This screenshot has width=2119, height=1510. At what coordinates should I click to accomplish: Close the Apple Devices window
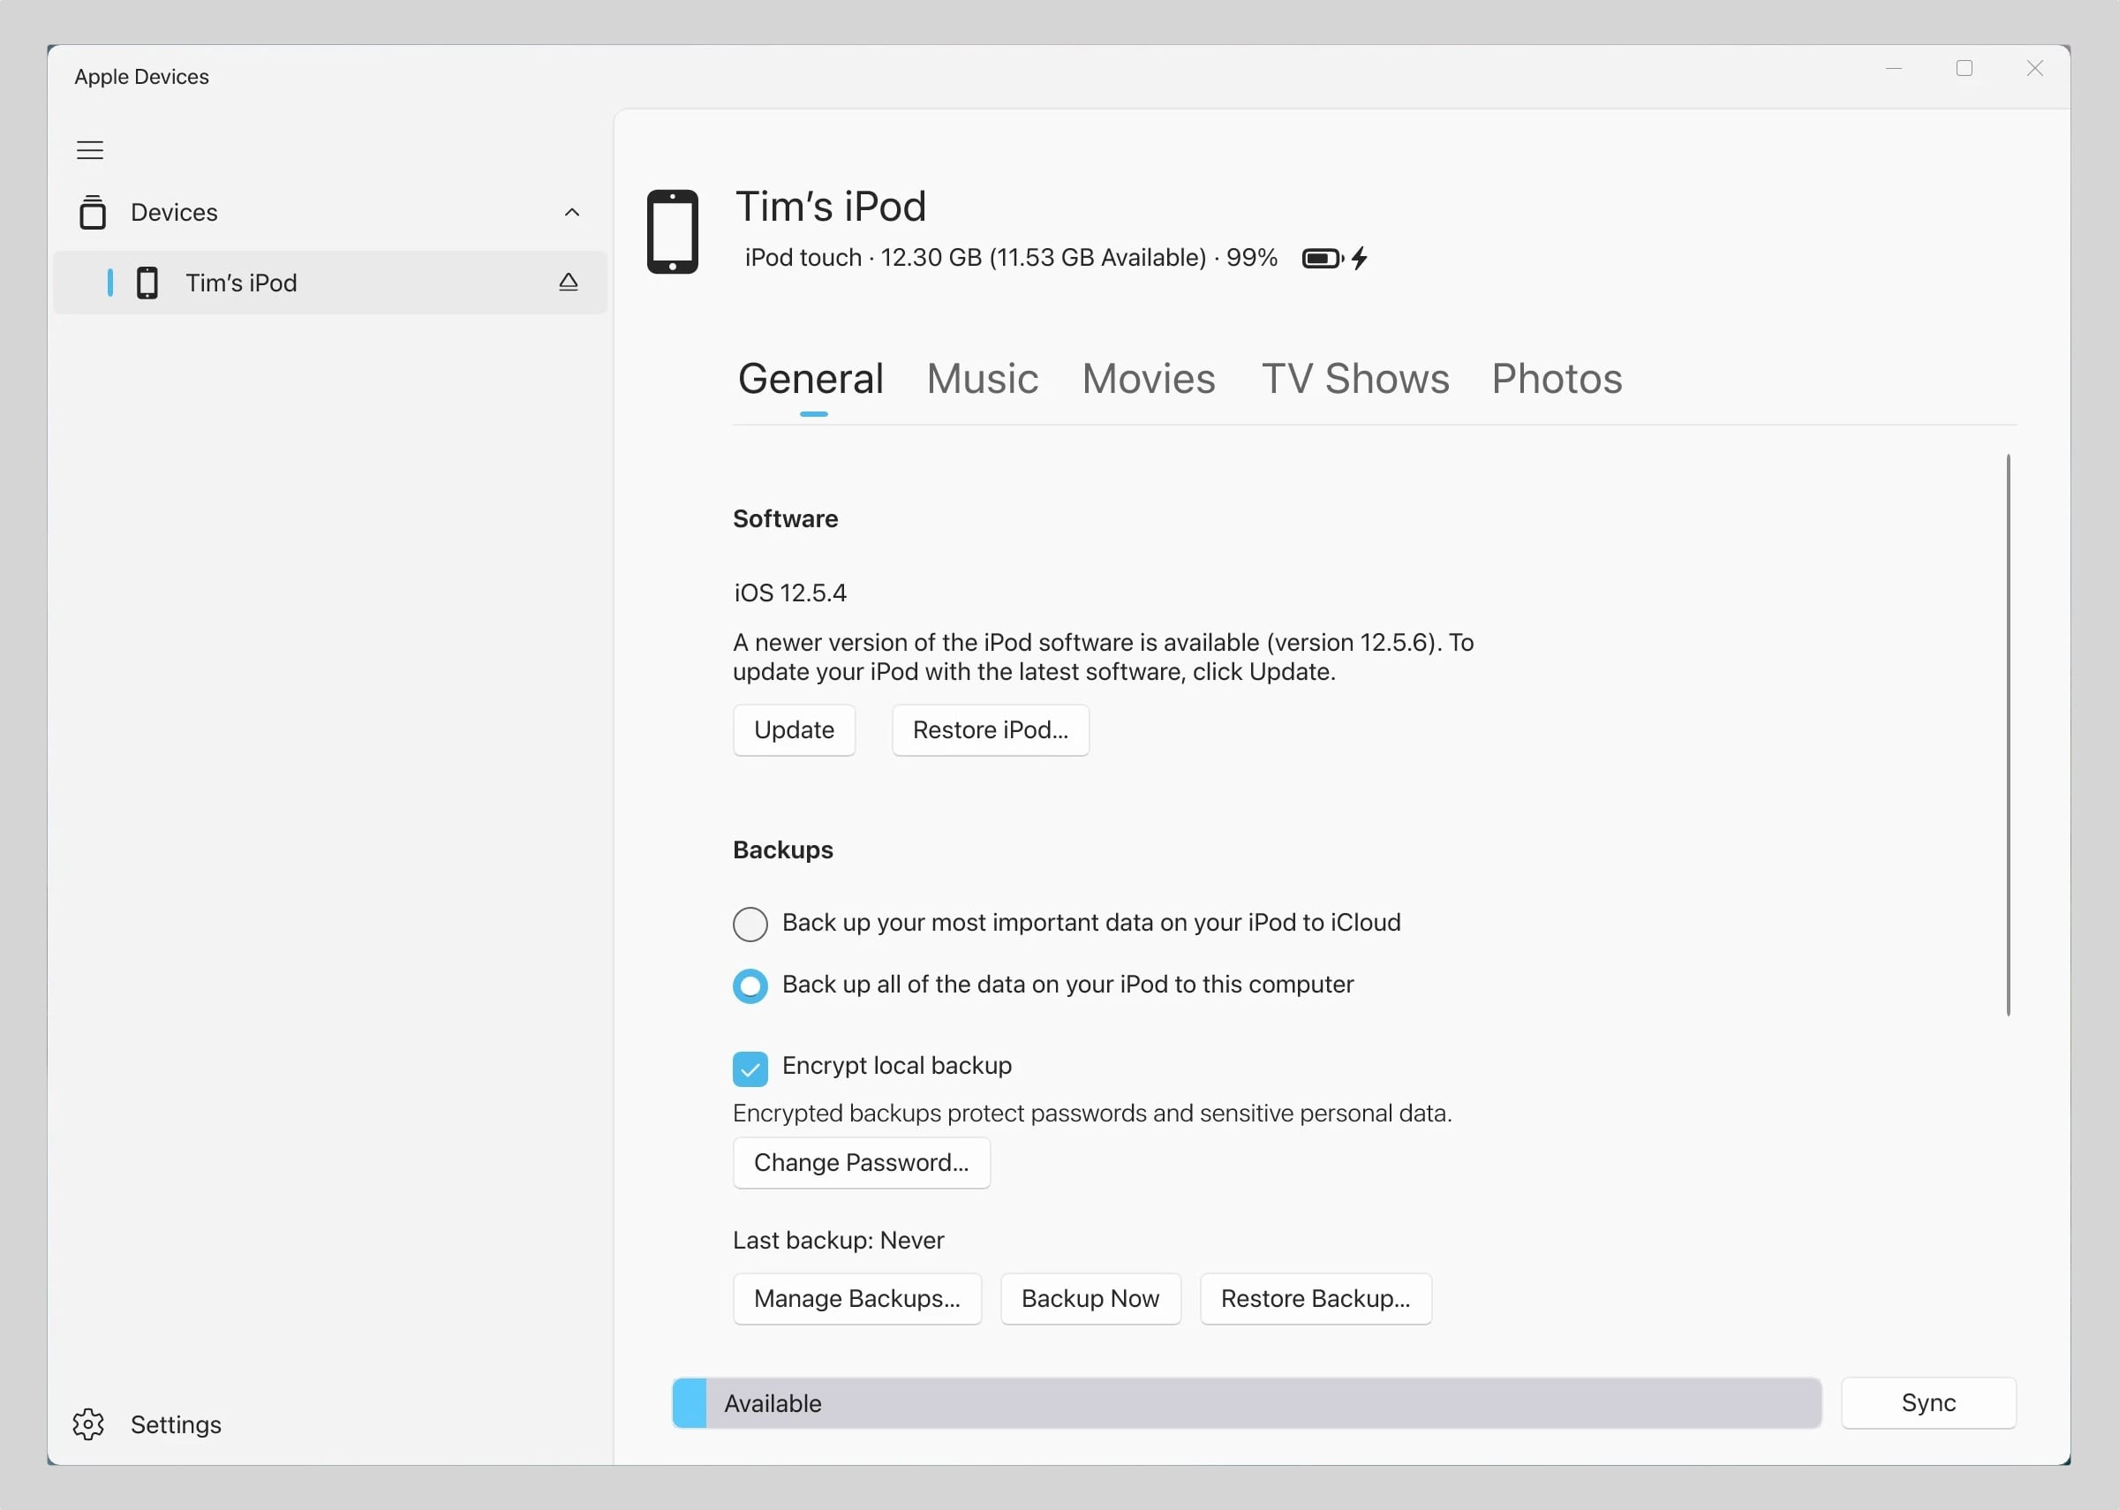(2034, 68)
